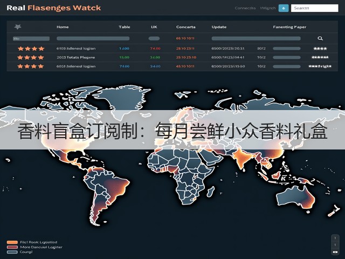Open the Update column tab

[x=219, y=27]
